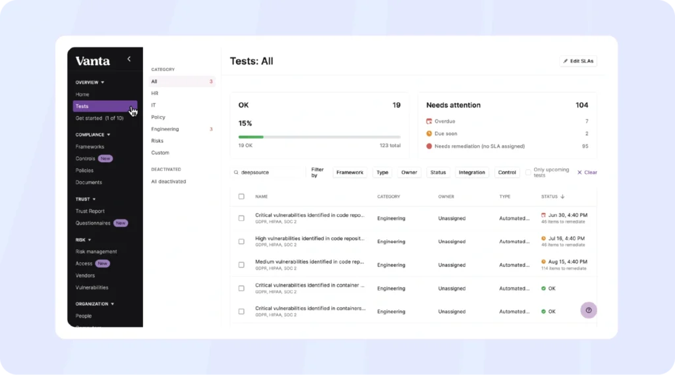
Task: Open Vendors in the sidebar
Action: tap(85, 275)
